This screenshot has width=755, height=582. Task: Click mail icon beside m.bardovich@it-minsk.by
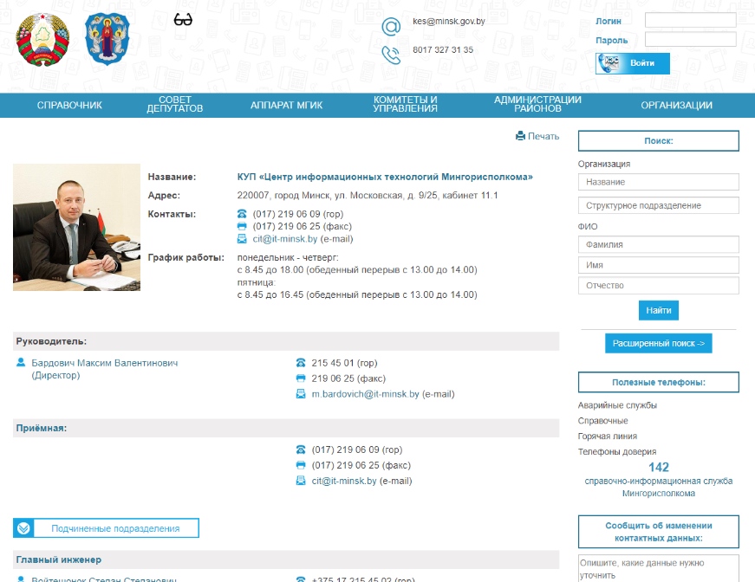click(301, 394)
